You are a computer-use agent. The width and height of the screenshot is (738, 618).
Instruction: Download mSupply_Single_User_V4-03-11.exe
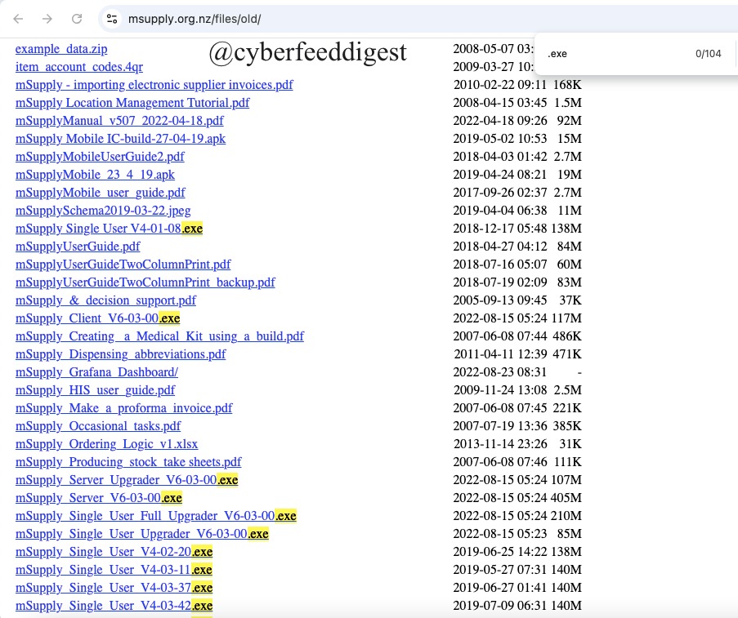coord(114,570)
